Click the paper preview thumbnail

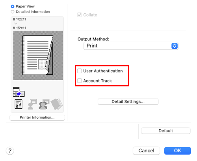[x=38, y=55]
